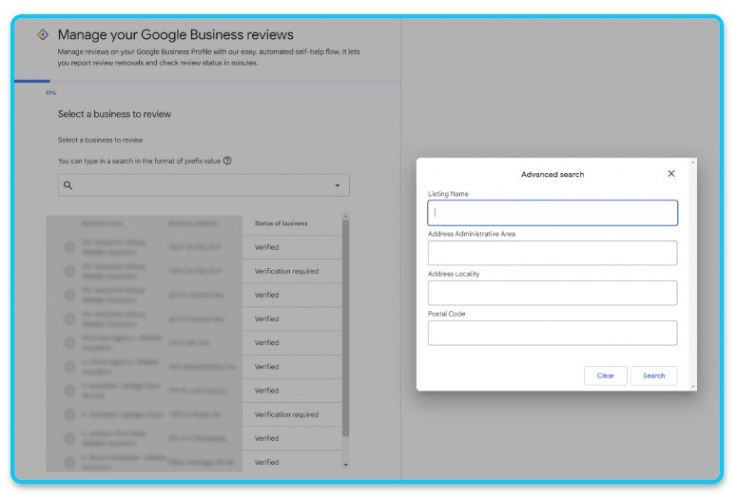The image size is (737, 500).
Task: Focus the Listing Name input field
Action: [x=553, y=213]
